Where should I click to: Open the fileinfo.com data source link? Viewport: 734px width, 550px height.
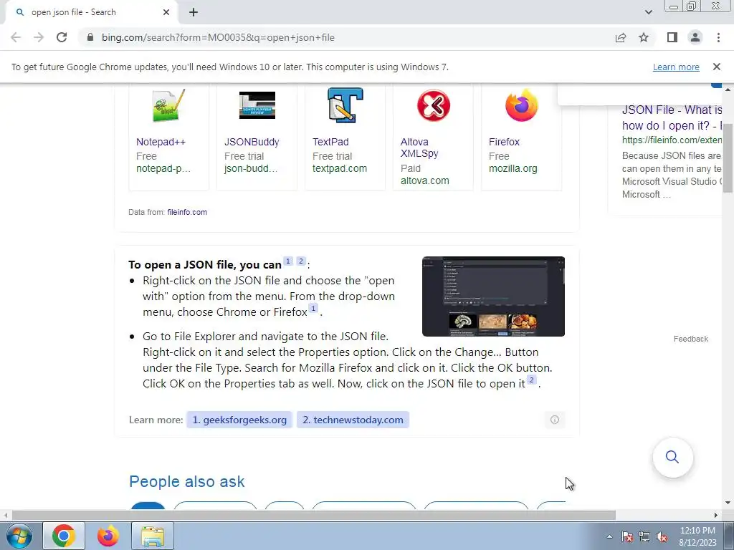point(187,212)
